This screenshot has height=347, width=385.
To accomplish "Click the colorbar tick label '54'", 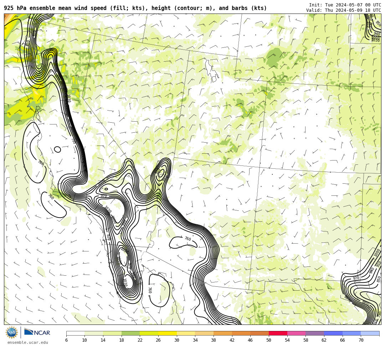I will (x=287, y=340).
